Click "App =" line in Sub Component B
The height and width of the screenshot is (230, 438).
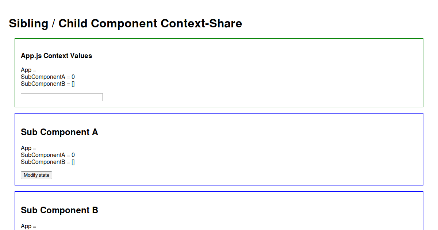coord(28,226)
